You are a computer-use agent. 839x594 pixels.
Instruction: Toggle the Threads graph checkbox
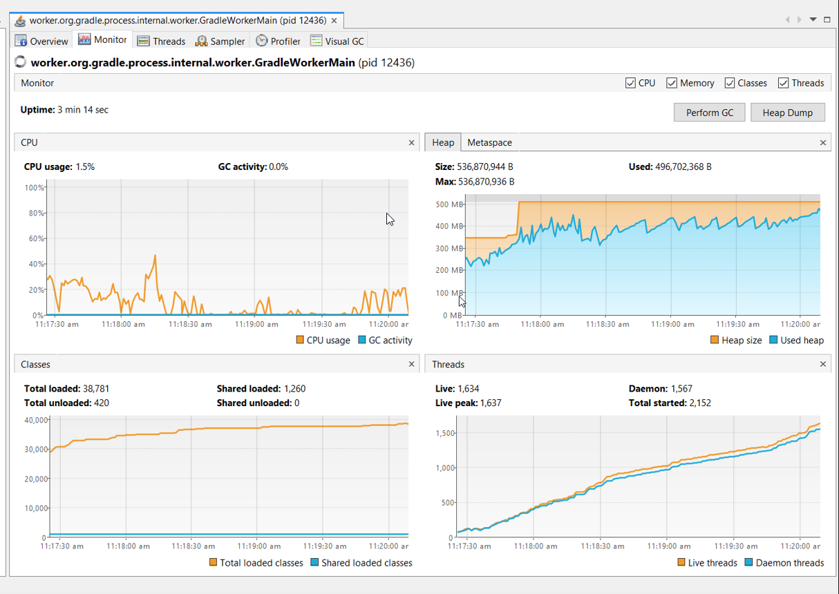pyautogui.click(x=783, y=83)
